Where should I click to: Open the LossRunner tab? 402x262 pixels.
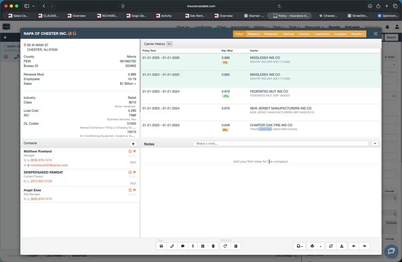pyautogui.click(x=322, y=34)
